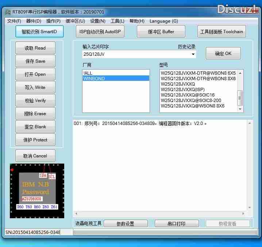262x247 pixels.
Task: Click the 确定 OK button
Action: pyautogui.click(x=223, y=54)
